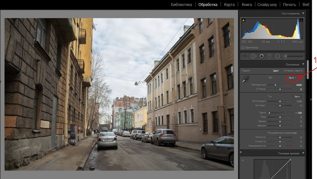
Task: Click the Света slider
Action: (280, 113)
